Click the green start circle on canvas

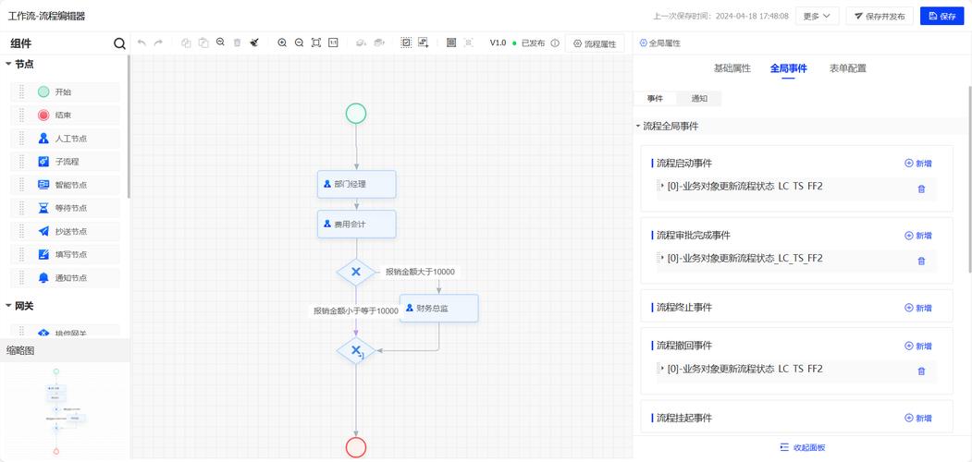356,114
